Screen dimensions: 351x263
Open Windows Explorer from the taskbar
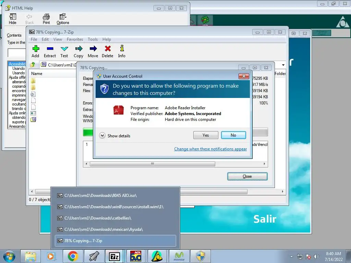[x=31, y=256]
